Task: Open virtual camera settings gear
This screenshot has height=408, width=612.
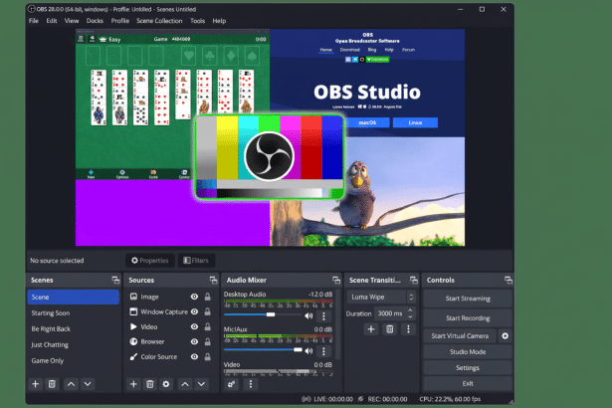Action: tap(506, 335)
